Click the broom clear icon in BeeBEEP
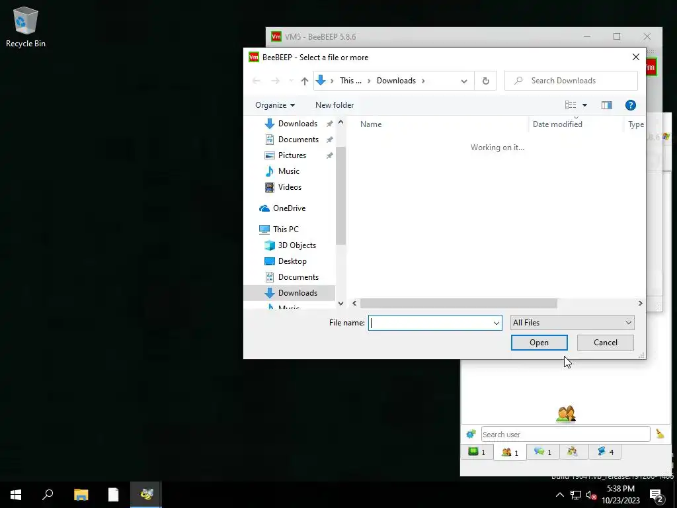This screenshot has height=508, width=677. click(x=660, y=434)
